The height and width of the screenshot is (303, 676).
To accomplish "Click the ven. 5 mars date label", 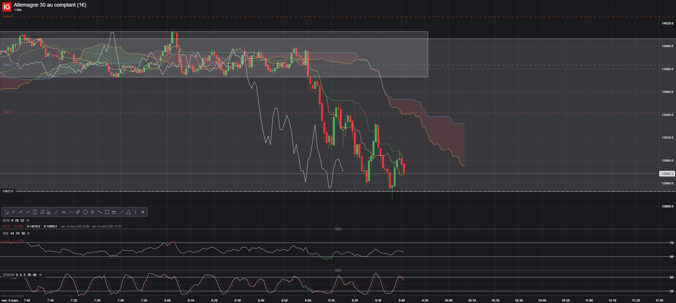I will (x=10, y=300).
